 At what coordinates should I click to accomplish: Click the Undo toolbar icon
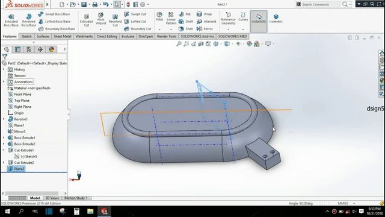106,4
